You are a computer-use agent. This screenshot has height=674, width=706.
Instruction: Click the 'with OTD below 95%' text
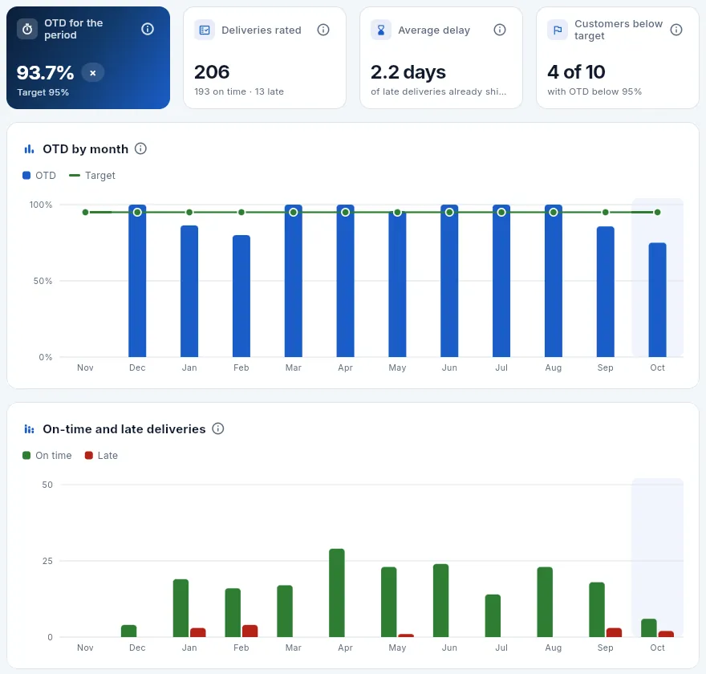pos(594,91)
